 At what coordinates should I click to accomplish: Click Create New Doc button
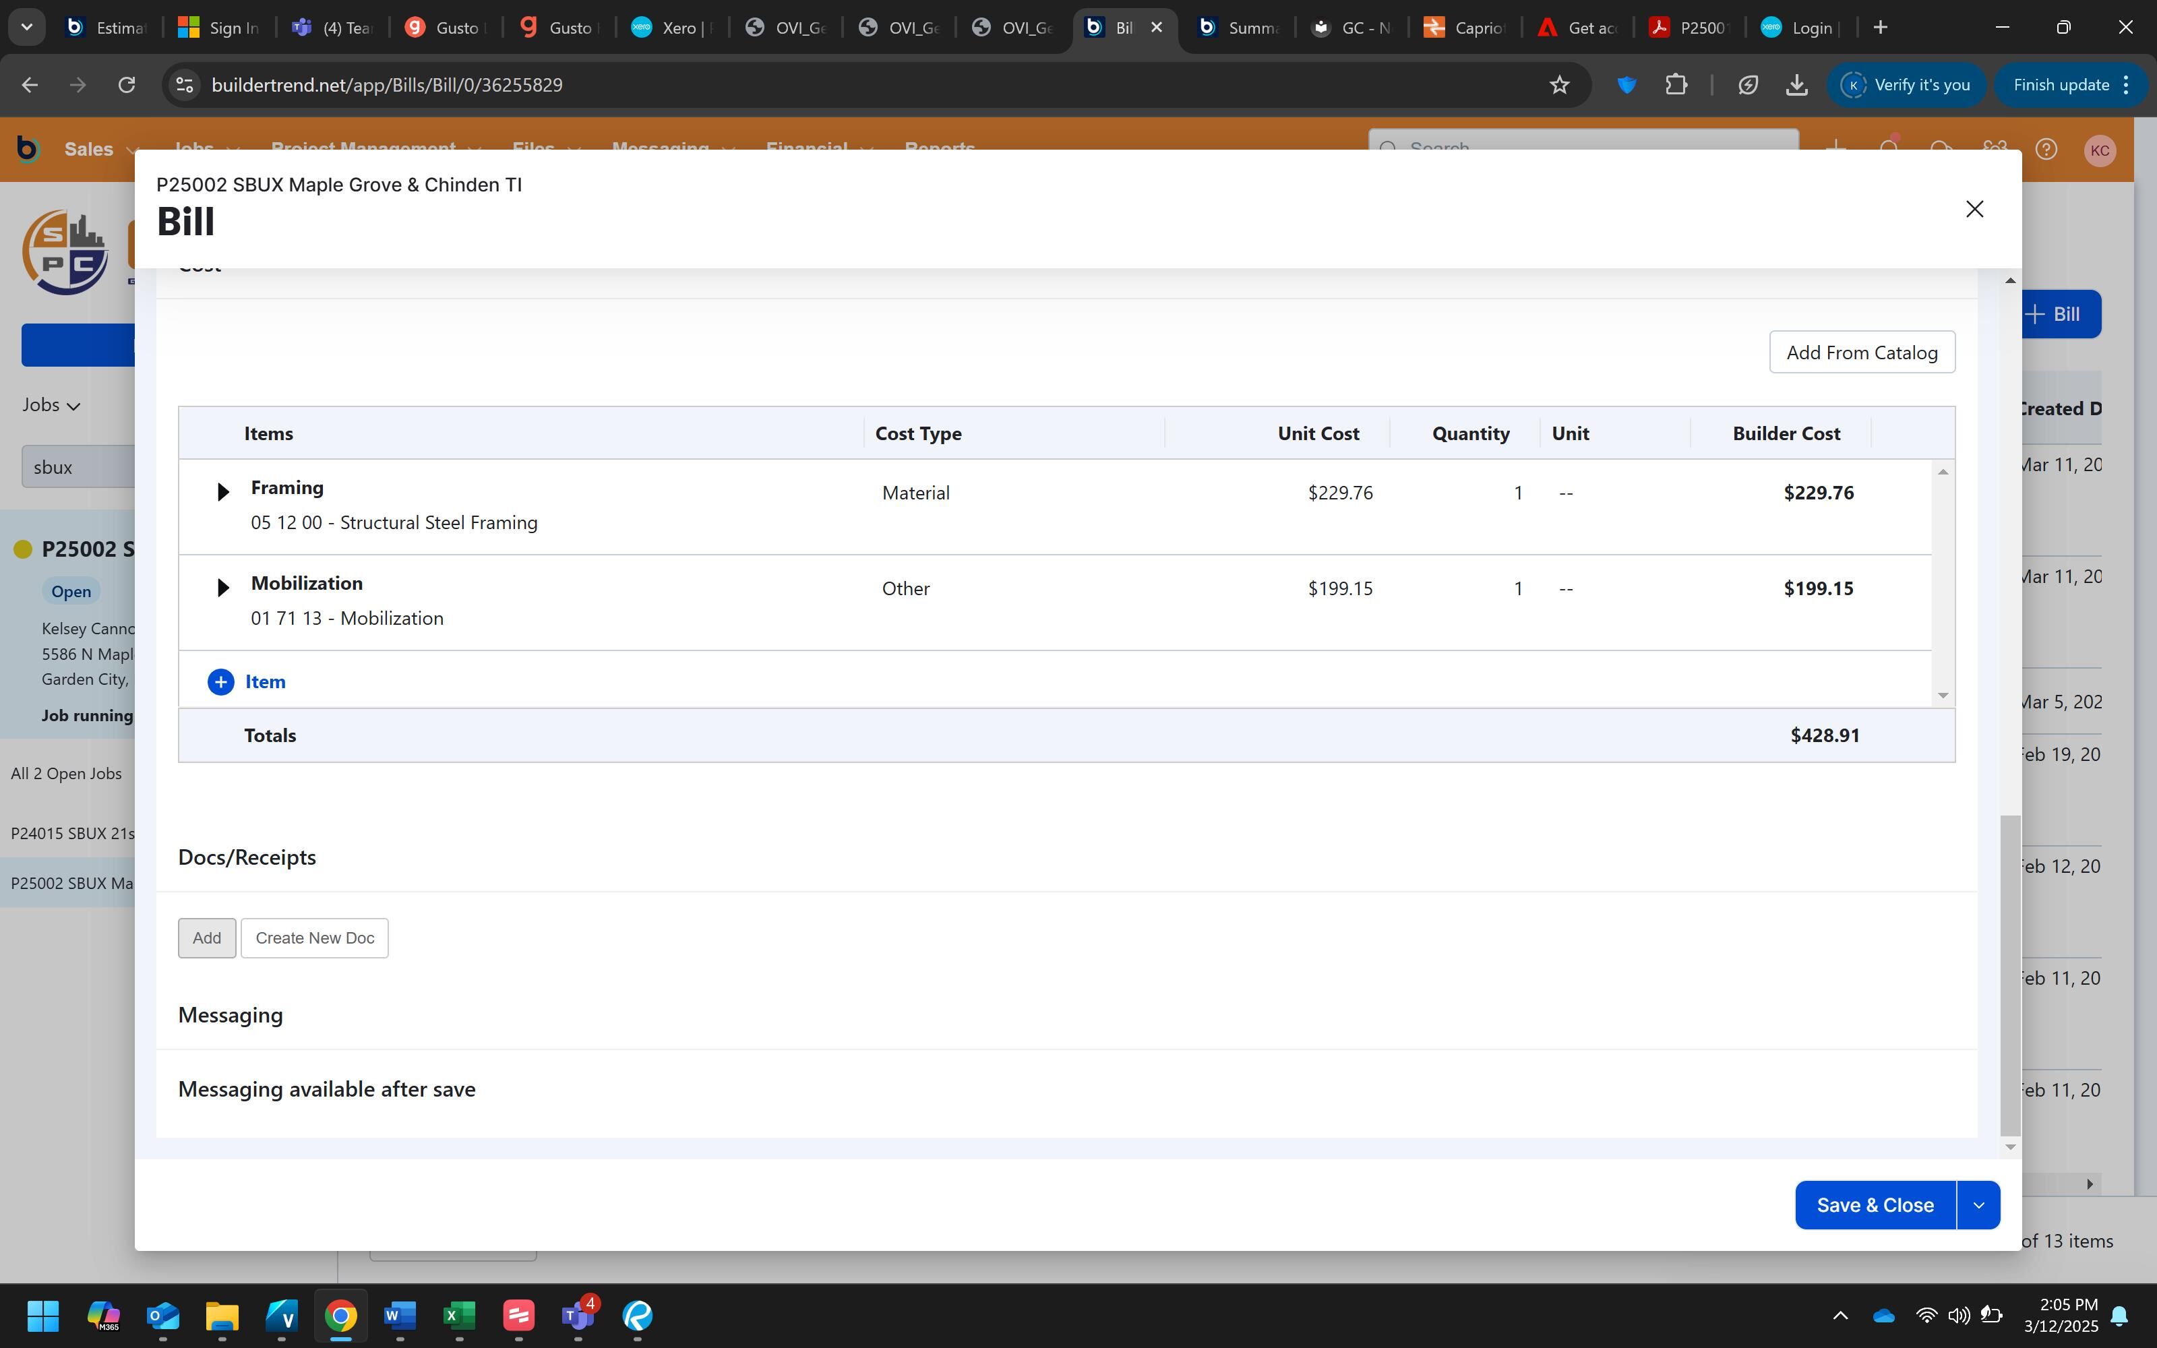(x=315, y=938)
